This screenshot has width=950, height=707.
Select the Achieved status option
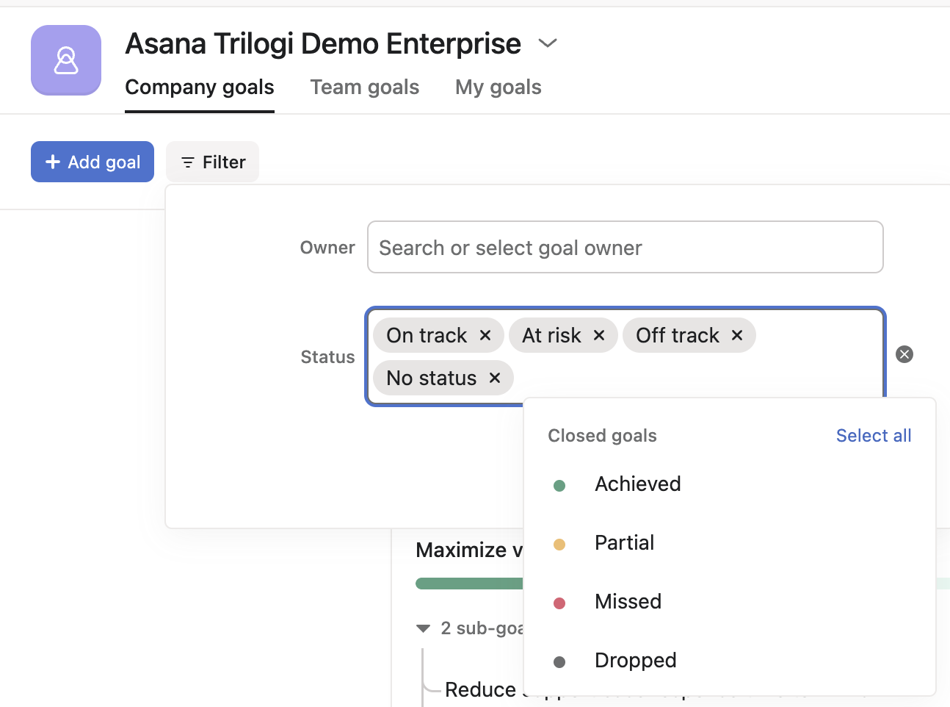pyautogui.click(x=637, y=484)
